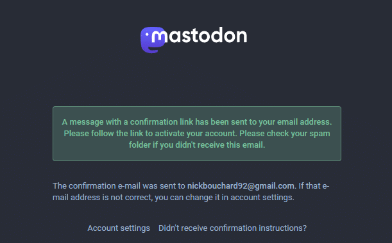Click the green confirmation notice box
Image resolution: width=392 pixels, height=243 pixels.
point(197,134)
